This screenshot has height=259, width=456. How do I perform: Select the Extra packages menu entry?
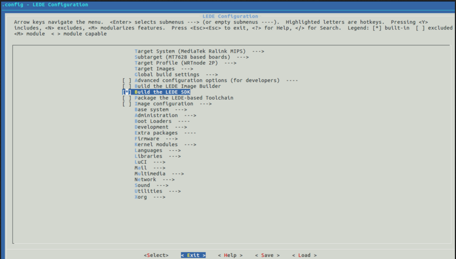[x=165, y=133]
